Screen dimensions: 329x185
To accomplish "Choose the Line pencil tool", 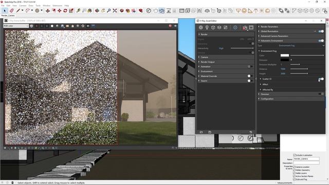I will [x=19, y=10].
